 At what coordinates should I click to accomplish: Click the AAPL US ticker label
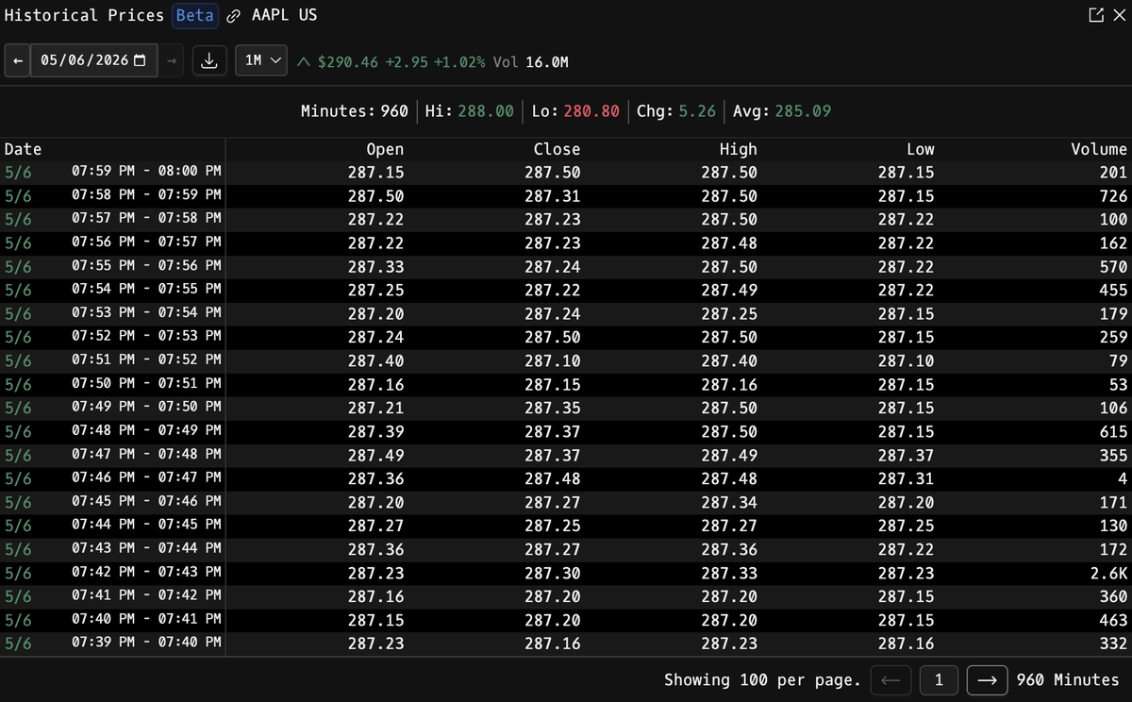284,16
